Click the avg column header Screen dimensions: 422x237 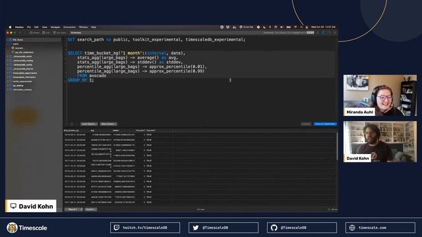click(101, 130)
